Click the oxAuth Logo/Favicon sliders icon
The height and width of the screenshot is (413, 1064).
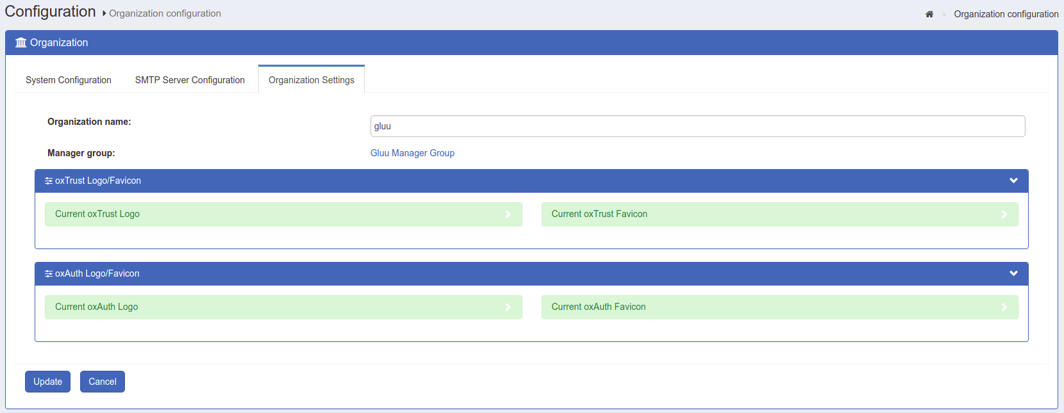[49, 274]
